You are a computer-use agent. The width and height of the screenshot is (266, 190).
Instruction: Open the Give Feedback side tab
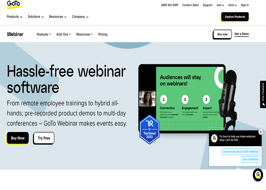[x=263, y=94]
